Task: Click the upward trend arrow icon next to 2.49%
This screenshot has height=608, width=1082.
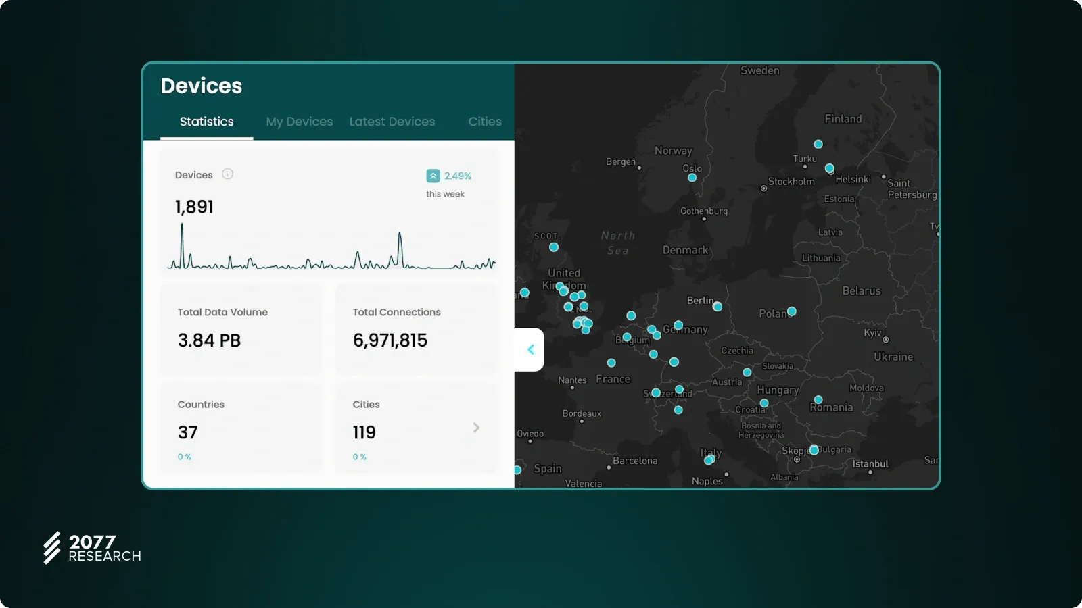Action: [x=433, y=176]
